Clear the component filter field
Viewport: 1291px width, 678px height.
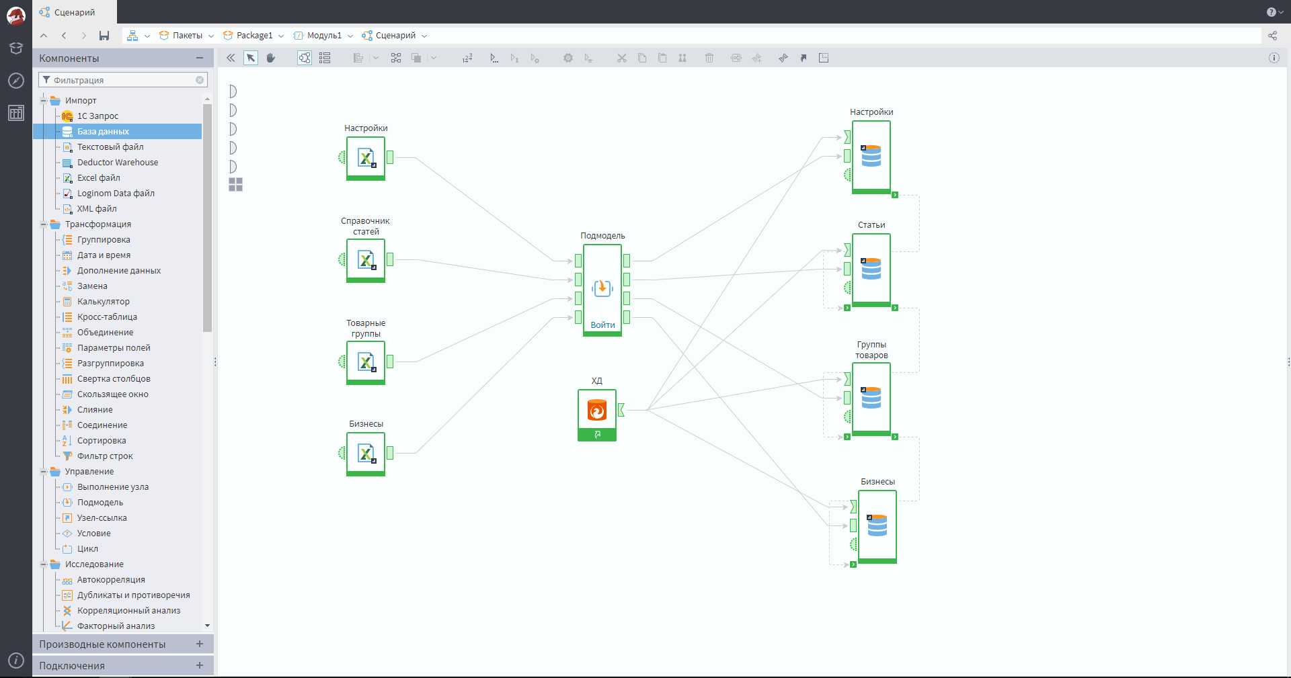click(x=200, y=80)
